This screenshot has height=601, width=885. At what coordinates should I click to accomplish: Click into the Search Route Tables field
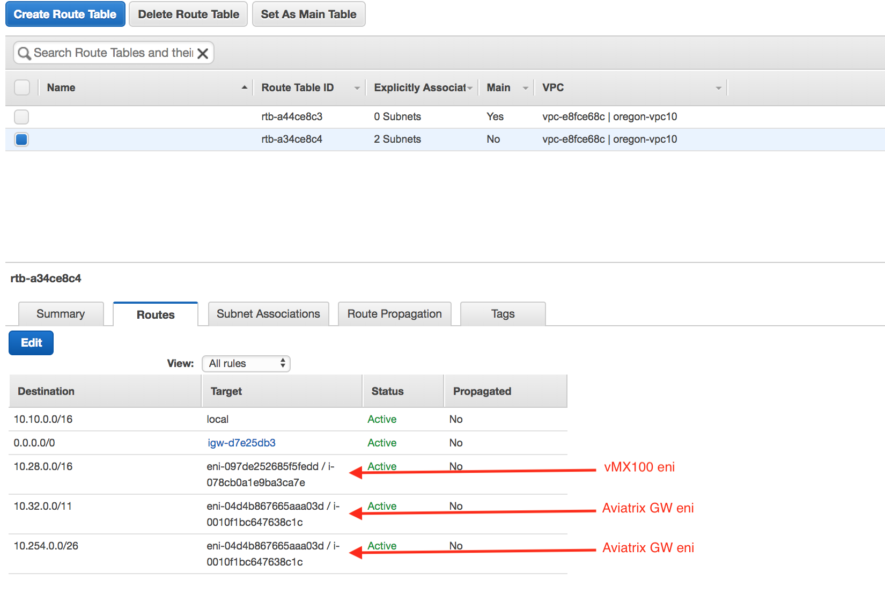(x=113, y=53)
